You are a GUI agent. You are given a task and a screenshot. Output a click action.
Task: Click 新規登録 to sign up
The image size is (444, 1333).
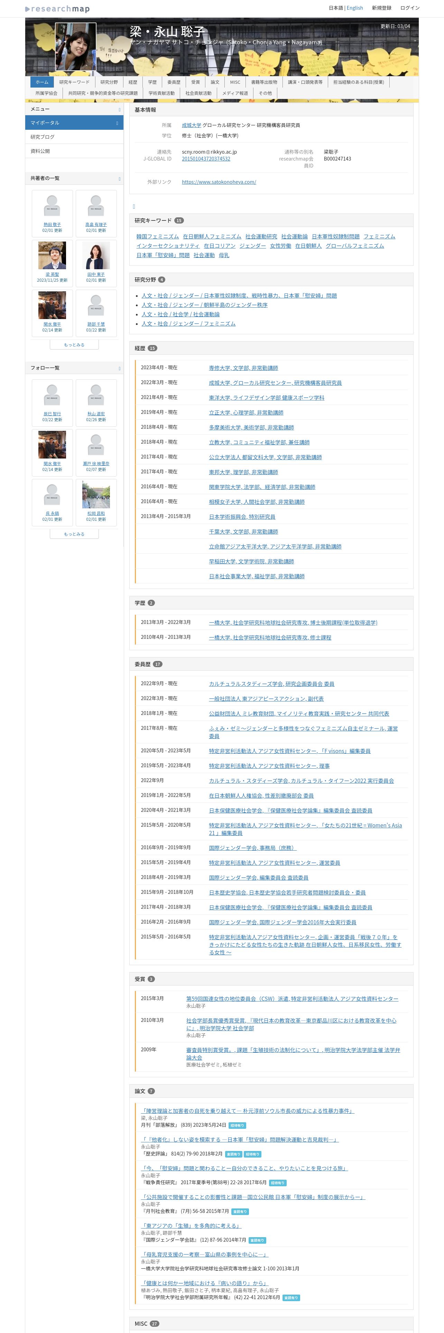coord(381,8)
